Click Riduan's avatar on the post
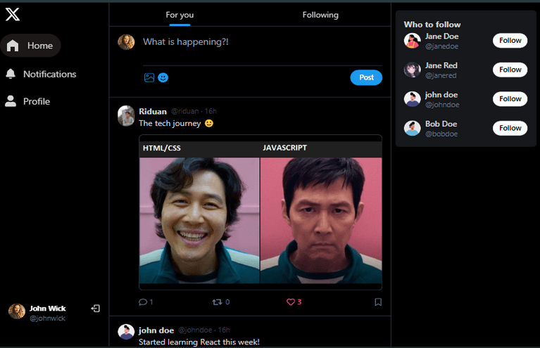The height and width of the screenshot is (348, 540). [x=126, y=116]
